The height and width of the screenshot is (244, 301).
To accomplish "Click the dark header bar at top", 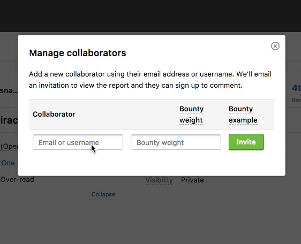I will tap(150, 16).
